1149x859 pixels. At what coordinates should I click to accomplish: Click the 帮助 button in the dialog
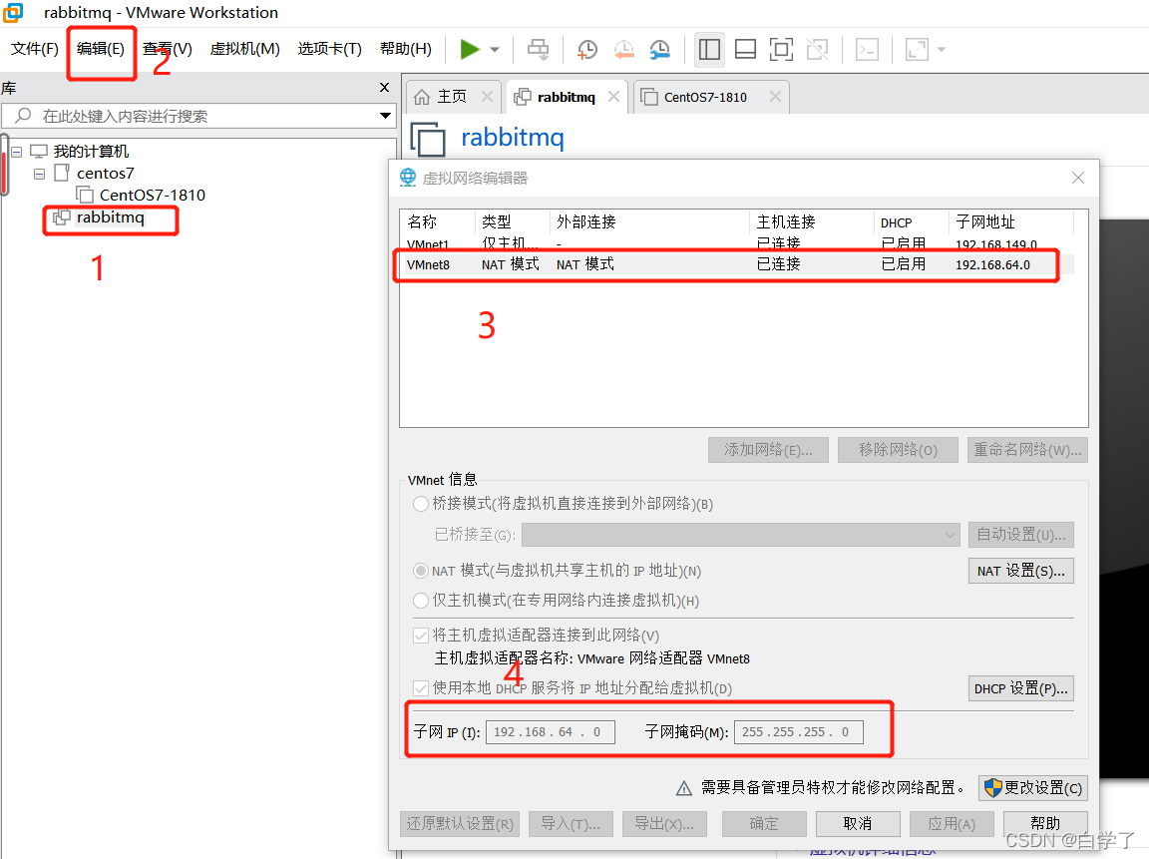pyautogui.click(x=1045, y=824)
